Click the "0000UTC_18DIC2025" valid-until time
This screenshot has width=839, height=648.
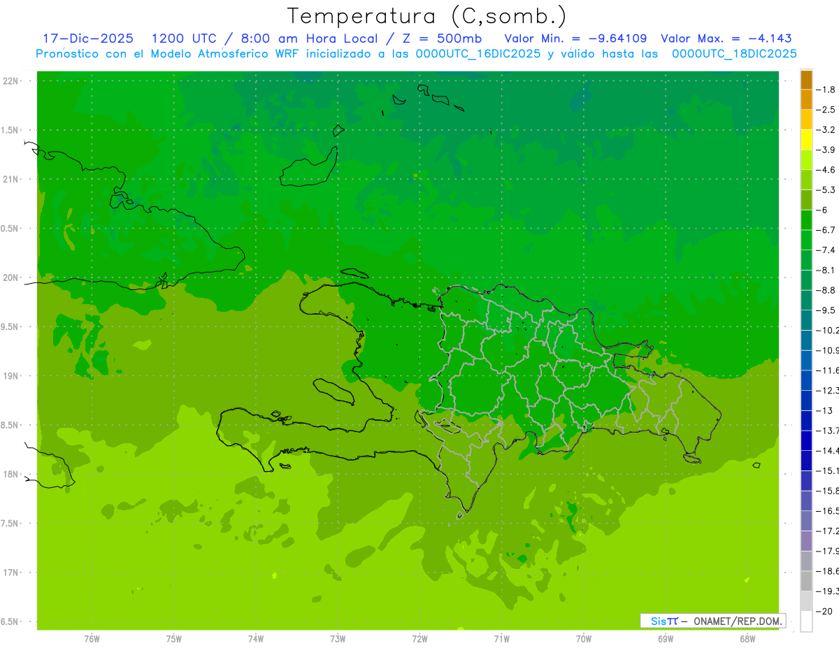click(x=734, y=54)
